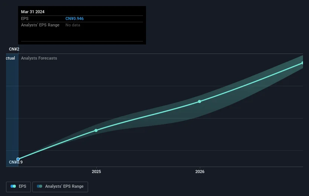Click the 2025 x-axis label

point(96,172)
